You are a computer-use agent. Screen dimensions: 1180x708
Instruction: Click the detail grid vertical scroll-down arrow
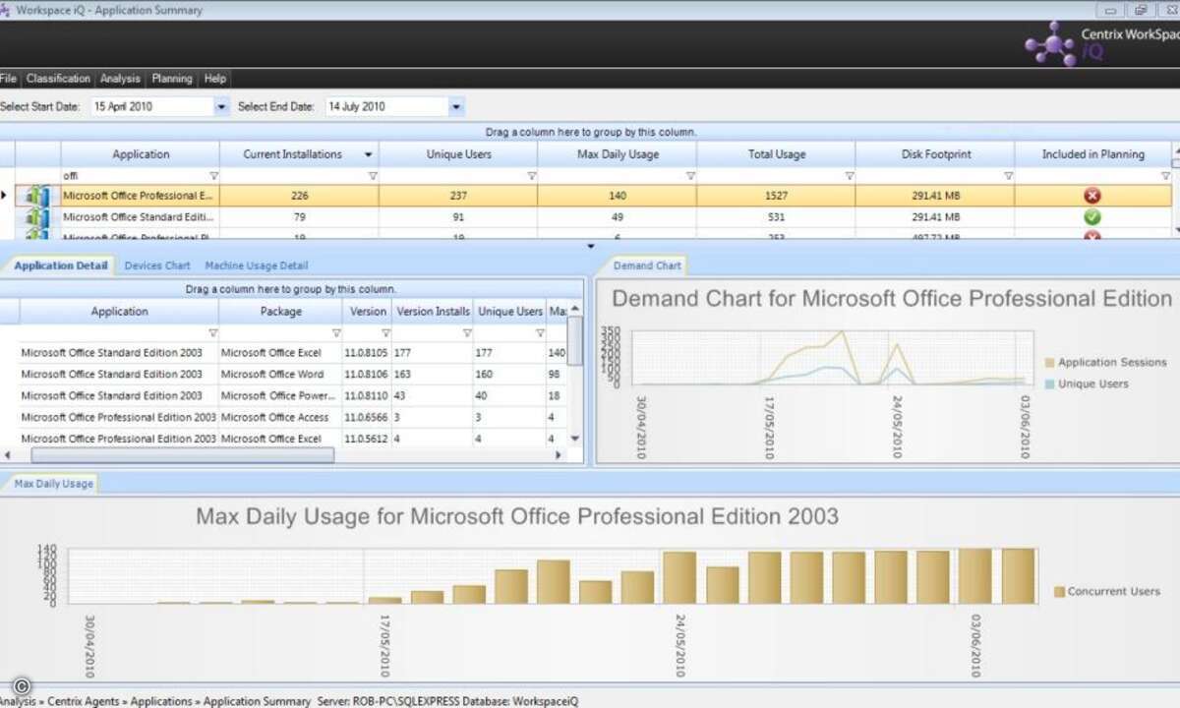[x=575, y=439]
